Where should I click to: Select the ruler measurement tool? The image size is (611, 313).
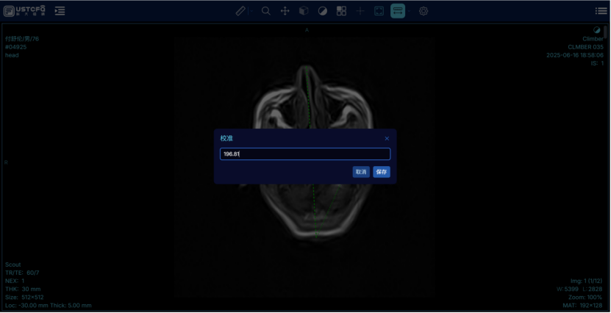241,11
